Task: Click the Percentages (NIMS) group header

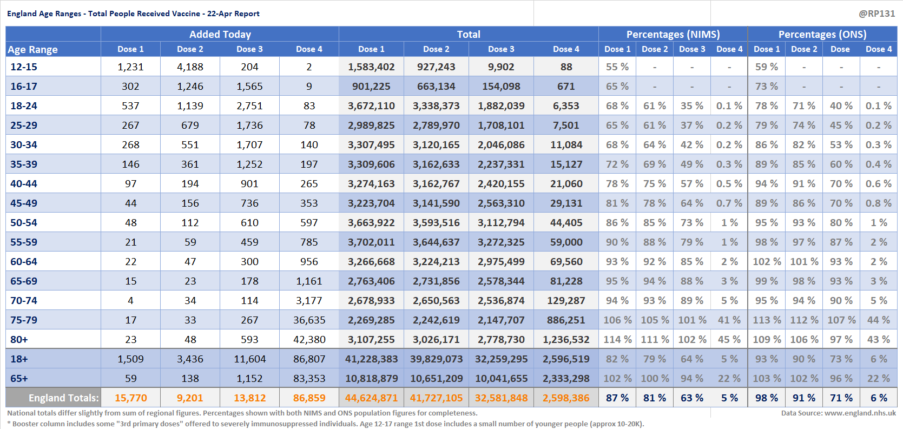Action: (x=673, y=34)
